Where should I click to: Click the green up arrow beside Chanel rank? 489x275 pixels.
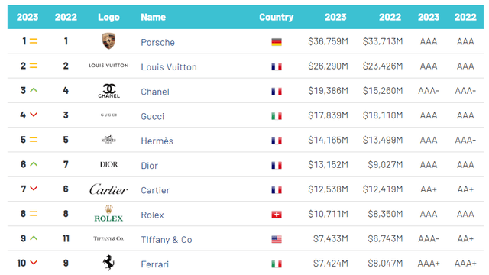click(x=34, y=90)
